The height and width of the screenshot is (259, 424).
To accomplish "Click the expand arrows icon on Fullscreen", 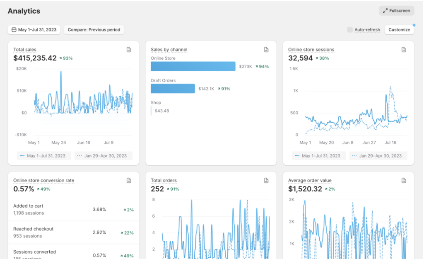I will pos(385,11).
